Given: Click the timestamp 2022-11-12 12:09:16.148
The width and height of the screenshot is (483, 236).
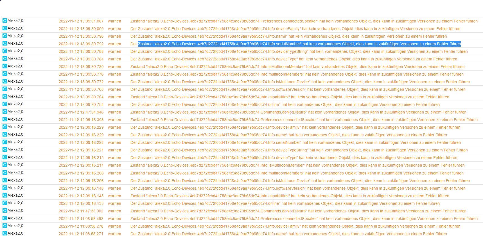Looking at the screenshot, I should pyautogui.click(x=81, y=188).
